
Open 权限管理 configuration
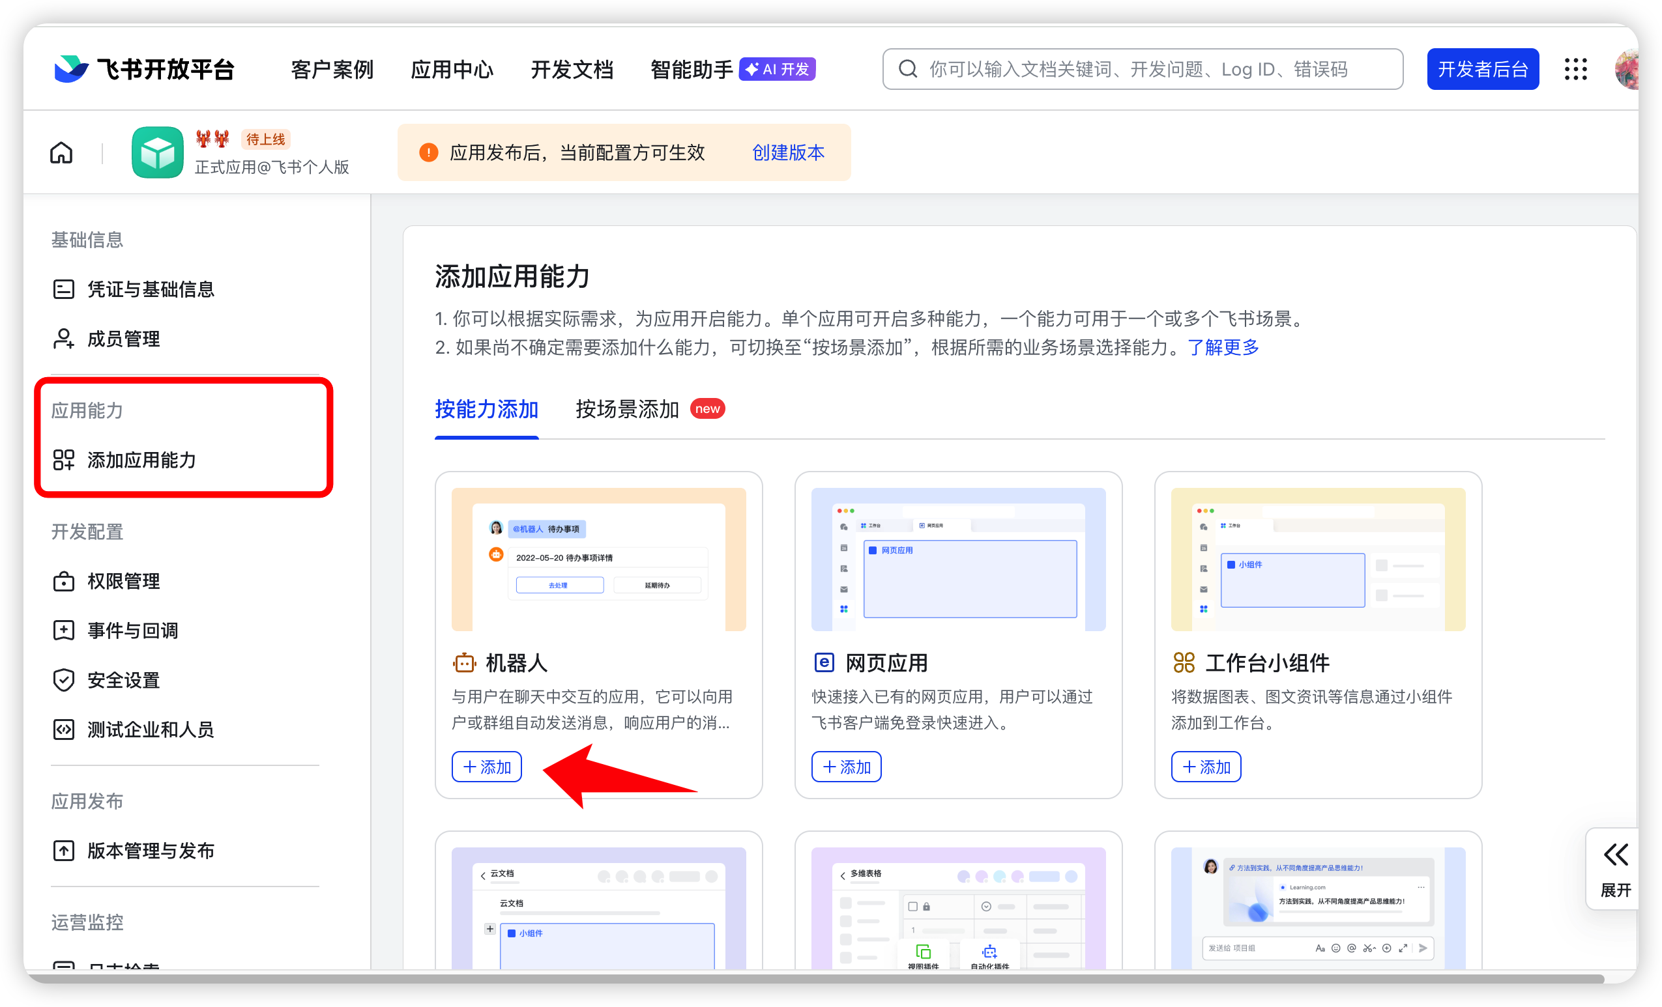click(124, 582)
